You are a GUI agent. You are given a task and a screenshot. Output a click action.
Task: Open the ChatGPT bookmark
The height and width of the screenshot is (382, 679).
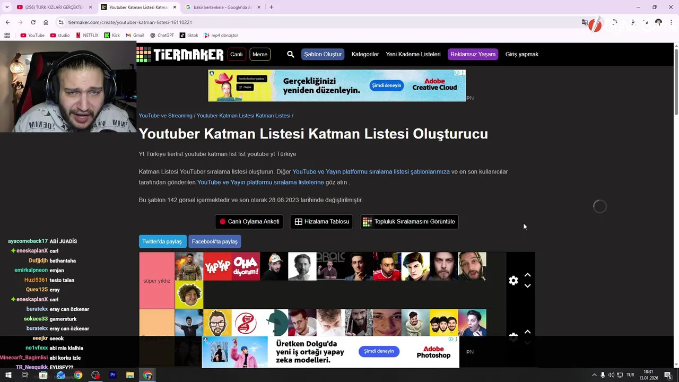click(x=162, y=36)
